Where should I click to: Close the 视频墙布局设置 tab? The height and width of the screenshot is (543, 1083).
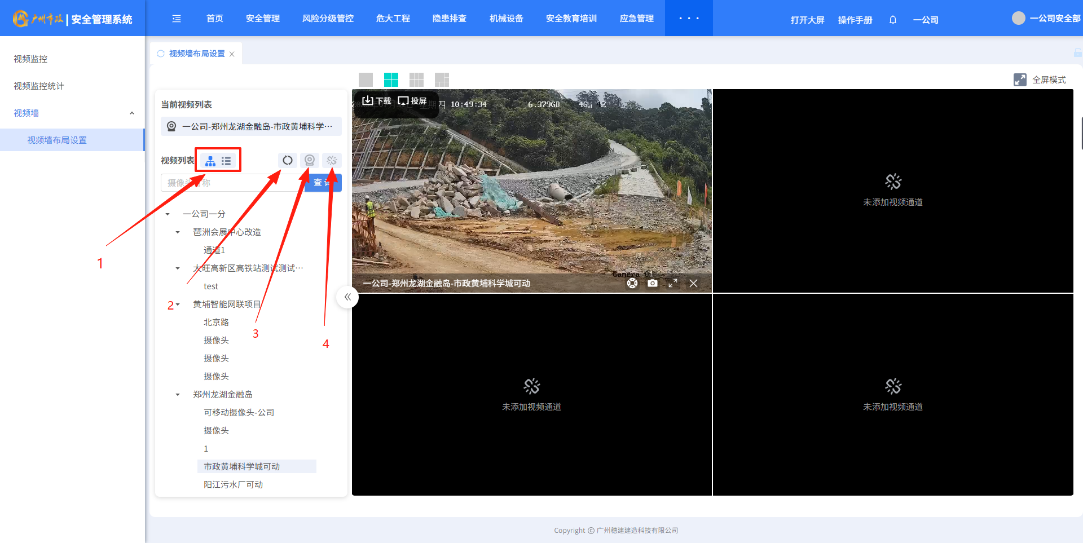coord(232,54)
